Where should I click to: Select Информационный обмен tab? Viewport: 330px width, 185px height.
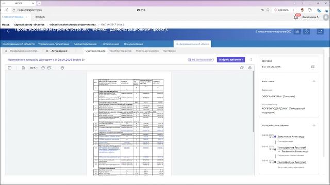(192, 44)
